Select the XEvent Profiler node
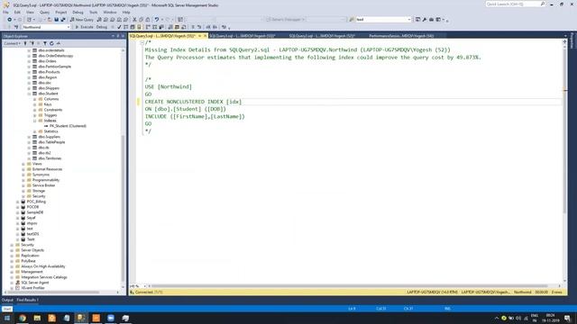577x324 pixels. [x=32, y=288]
